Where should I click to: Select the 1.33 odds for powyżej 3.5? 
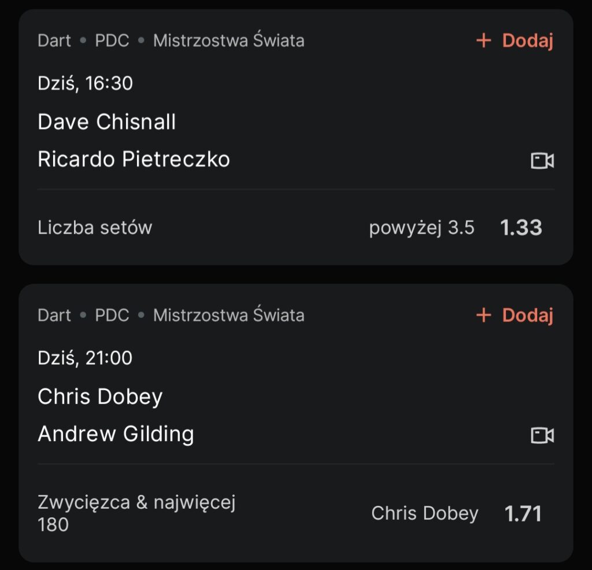521,228
